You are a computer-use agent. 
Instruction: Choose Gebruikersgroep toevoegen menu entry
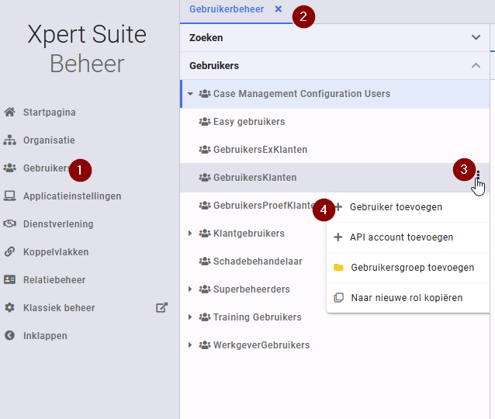point(408,268)
